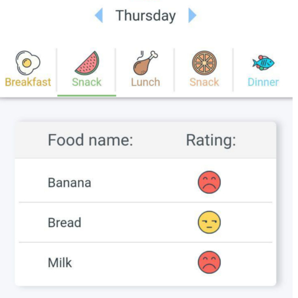
Task: Click the Rating column header
Action: 211,140
